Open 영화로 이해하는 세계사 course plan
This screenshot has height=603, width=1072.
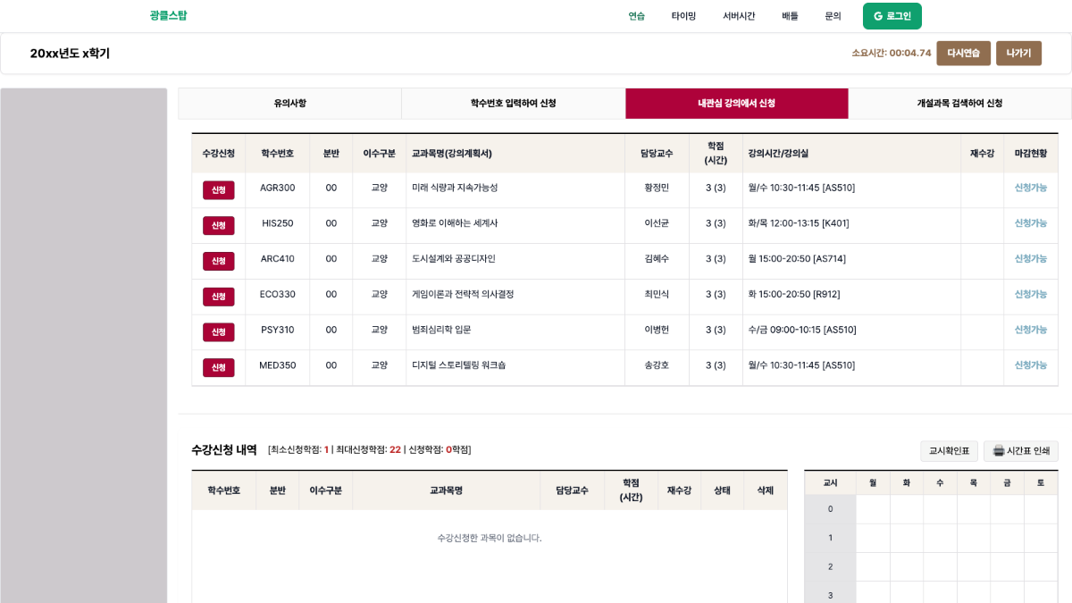pos(455,223)
